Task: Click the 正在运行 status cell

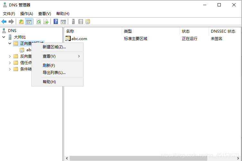Action: point(190,39)
